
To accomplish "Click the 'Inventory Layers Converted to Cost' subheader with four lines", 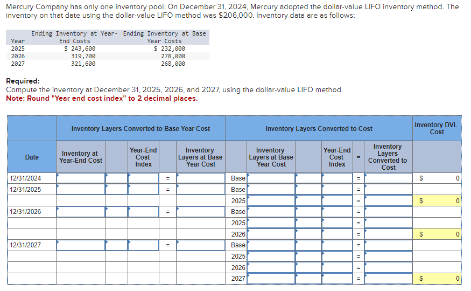I will [388, 157].
